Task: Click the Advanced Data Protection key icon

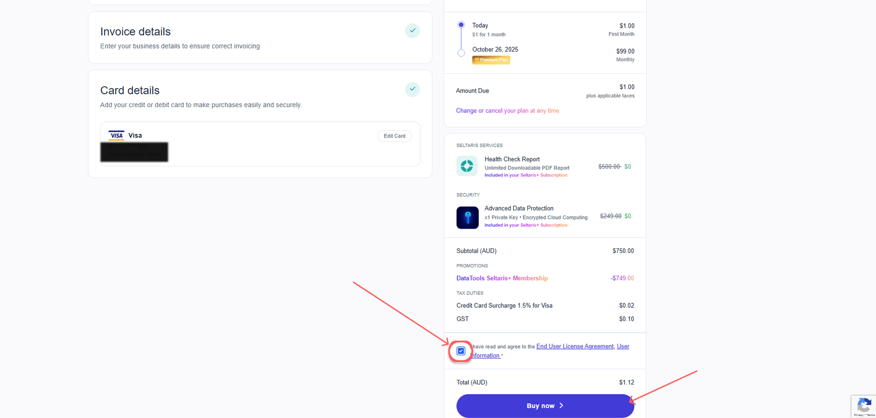Action: (x=467, y=217)
